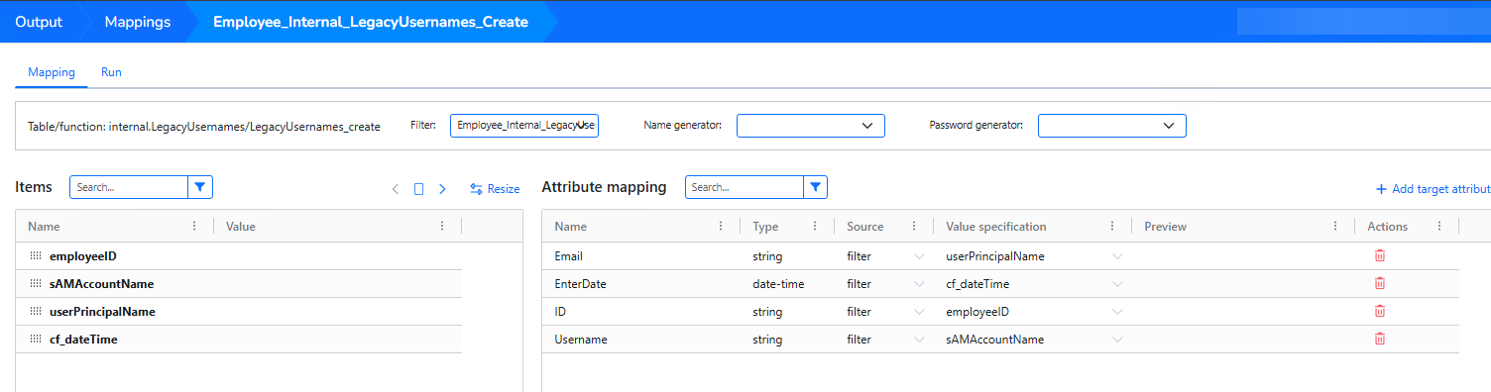Click the Resize button icon
The height and width of the screenshot is (392, 1491).
pyautogui.click(x=477, y=189)
